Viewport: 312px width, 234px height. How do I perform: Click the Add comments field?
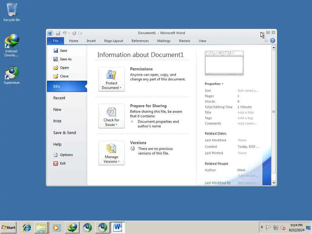pos(247,123)
